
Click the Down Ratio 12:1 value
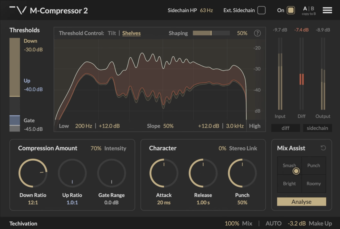tap(33, 202)
